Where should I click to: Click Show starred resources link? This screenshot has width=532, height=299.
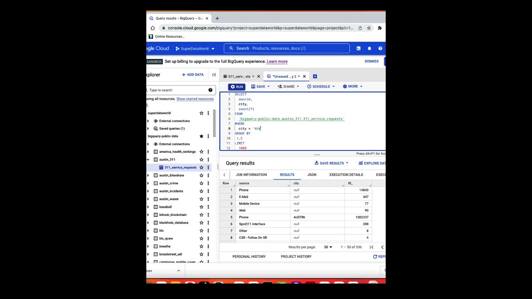pos(195,99)
